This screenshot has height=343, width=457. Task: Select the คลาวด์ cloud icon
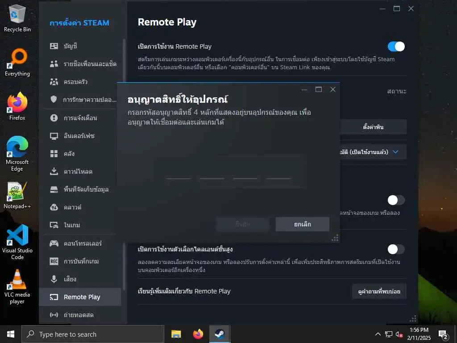pos(54,207)
